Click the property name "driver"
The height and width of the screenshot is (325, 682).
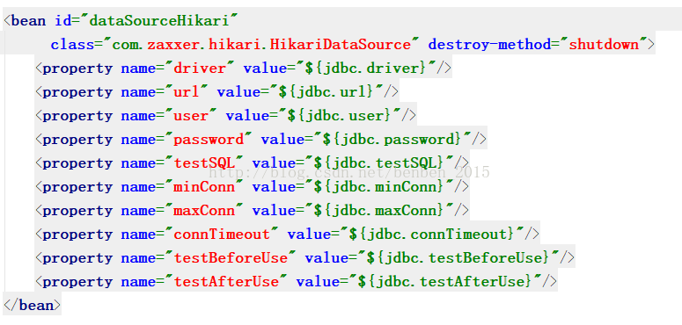pyautogui.click(x=200, y=69)
